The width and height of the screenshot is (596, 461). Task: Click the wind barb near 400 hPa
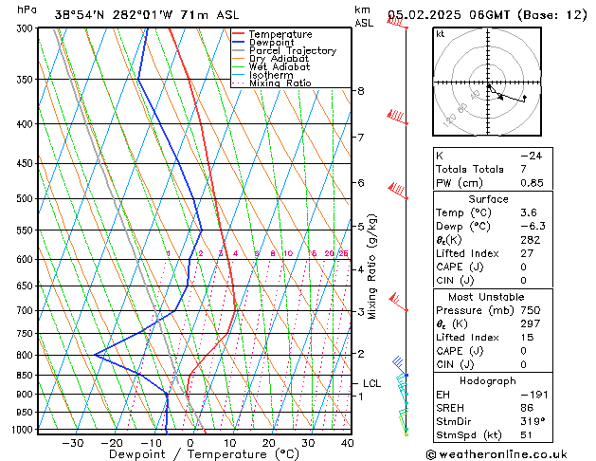(398, 117)
